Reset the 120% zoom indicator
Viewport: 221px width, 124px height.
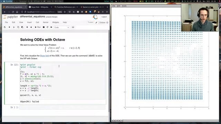60,12
